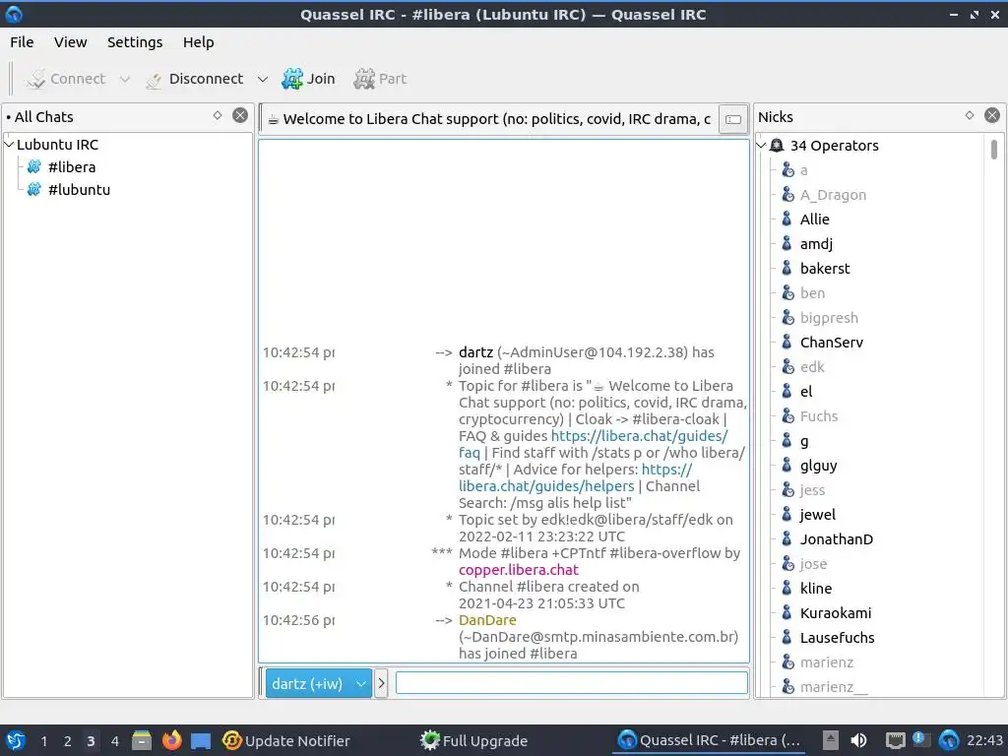Switch to workspace 4
Viewport: 1008px width, 756px height.
point(115,741)
